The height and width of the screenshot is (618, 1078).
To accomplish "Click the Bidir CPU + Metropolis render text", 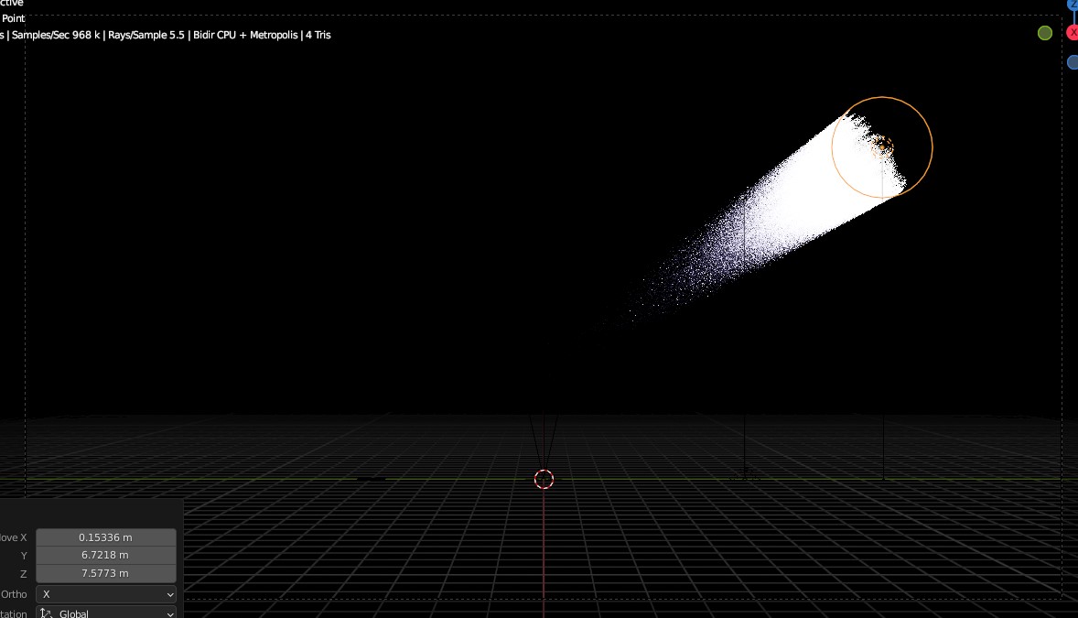I will coord(245,35).
